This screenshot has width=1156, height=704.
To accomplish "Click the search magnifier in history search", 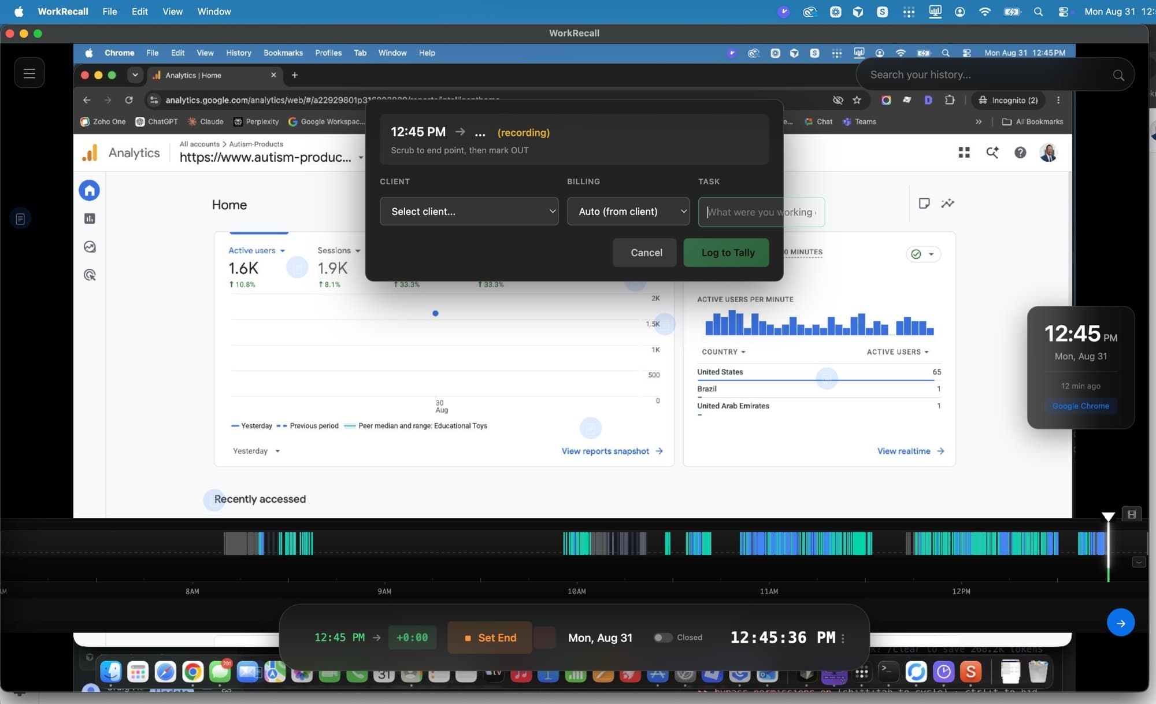I will click(x=1118, y=75).
